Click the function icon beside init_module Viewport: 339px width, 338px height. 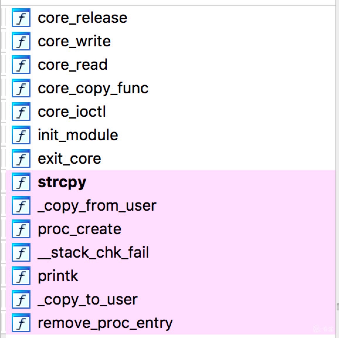[21, 135]
